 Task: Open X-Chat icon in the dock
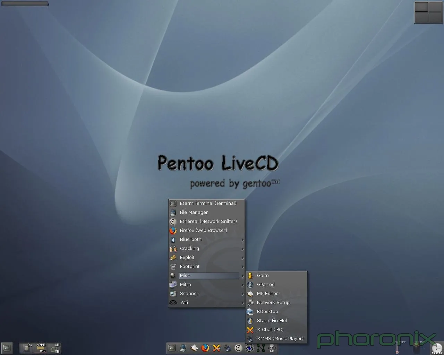coord(216,348)
